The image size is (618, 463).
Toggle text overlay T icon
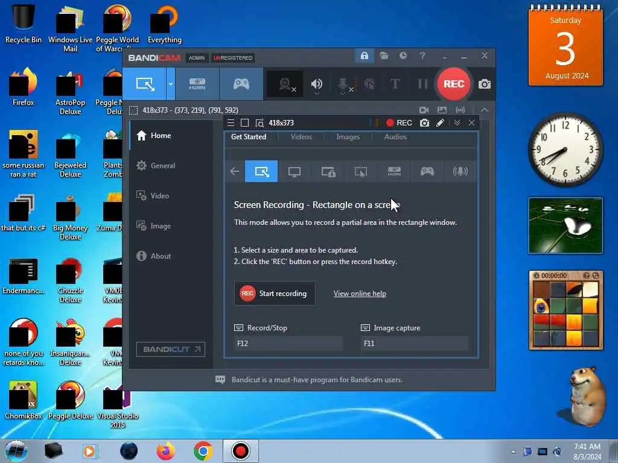click(x=395, y=84)
